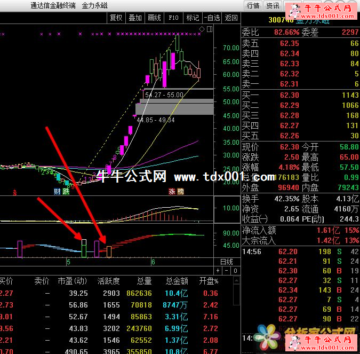Switch to the 行情 tab
This screenshot has width=360, height=354.
point(253,5)
